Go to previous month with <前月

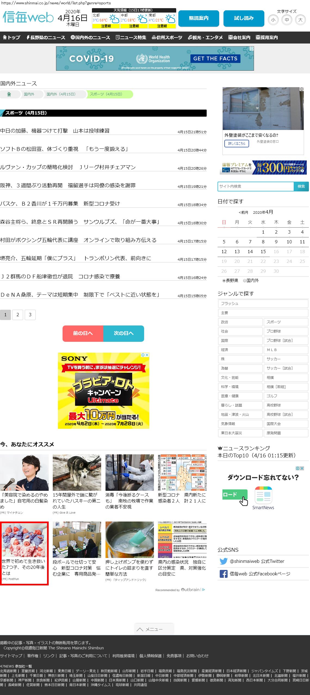[243, 212]
